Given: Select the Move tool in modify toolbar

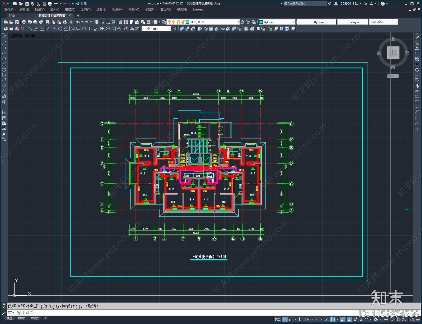Looking at the screenshot, I should [417, 64].
